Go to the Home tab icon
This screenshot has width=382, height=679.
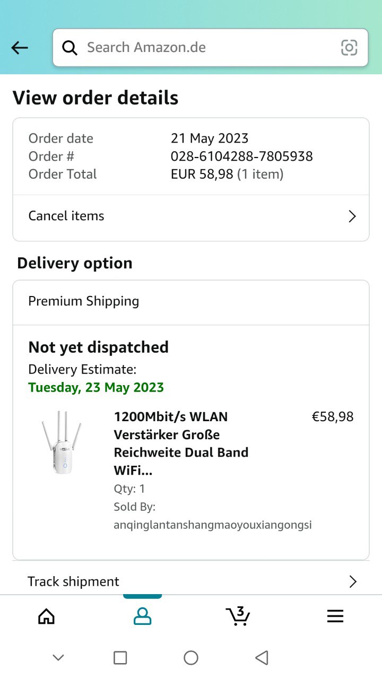tap(47, 616)
